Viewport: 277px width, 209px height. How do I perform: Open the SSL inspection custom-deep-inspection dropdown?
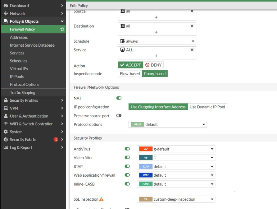[x=176, y=199]
